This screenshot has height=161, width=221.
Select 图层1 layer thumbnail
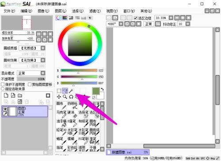pos(13,111)
